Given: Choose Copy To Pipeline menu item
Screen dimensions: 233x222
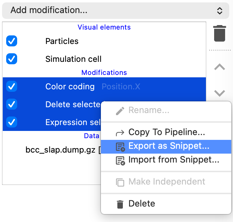Looking at the screenshot, I should (166, 132).
